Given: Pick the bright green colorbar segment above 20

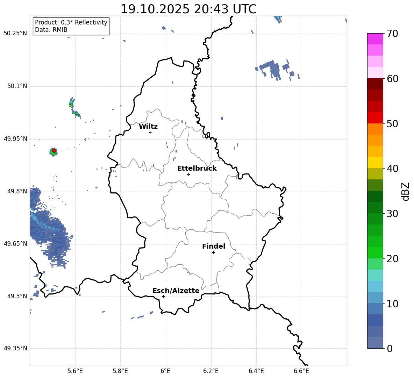Looking at the screenshot, I should [x=375, y=252].
